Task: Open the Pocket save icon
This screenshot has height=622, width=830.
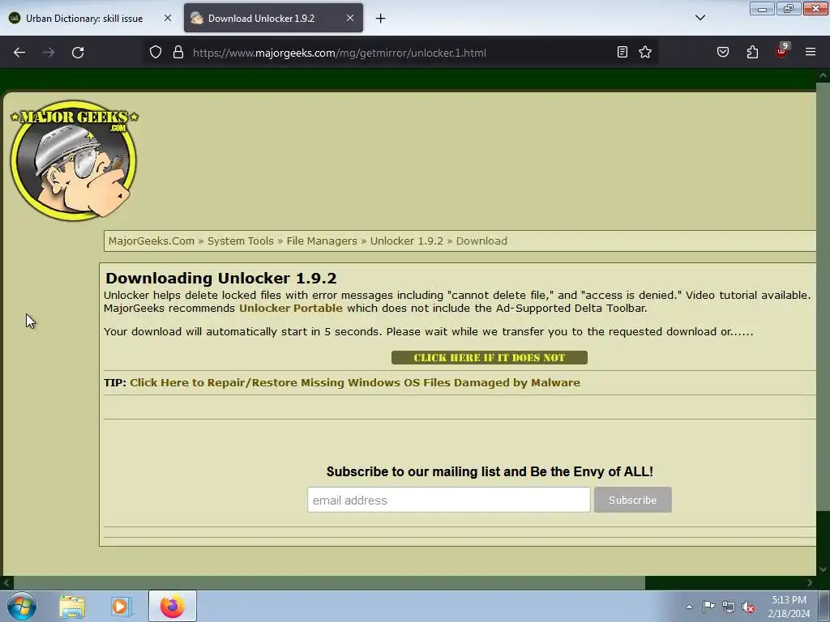Action: click(x=723, y=53)
